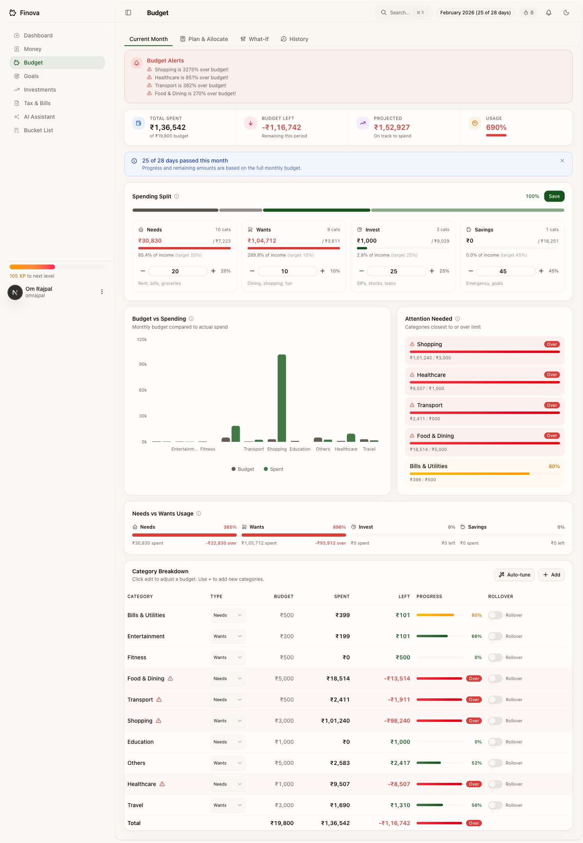Click the info icon beside Attention Needed

point(458,319)
